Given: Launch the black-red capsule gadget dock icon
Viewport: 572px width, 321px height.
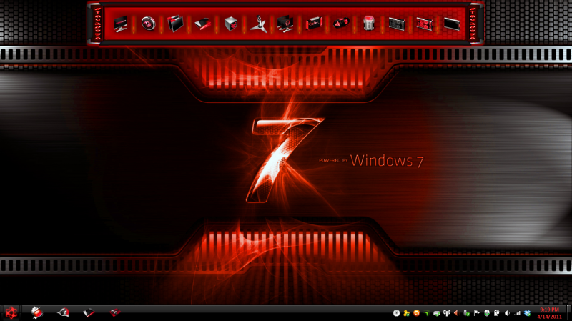Looking at the screenshot, I should click(342, 24).
